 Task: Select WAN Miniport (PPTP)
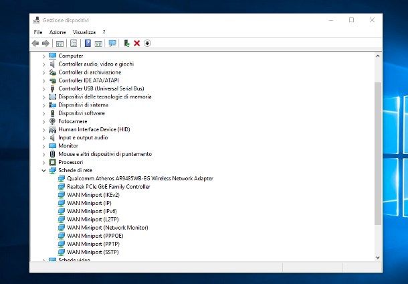pos(93,244)
